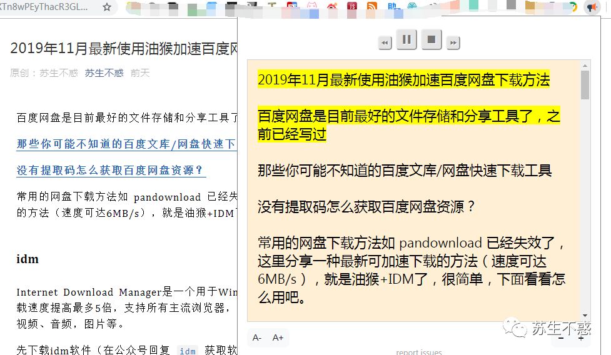Widen the reader window with the plus button

click(580, 338)
